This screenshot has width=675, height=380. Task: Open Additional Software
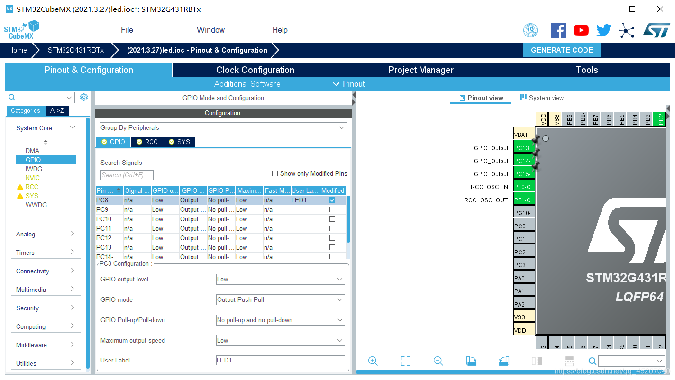click(247, 84)
